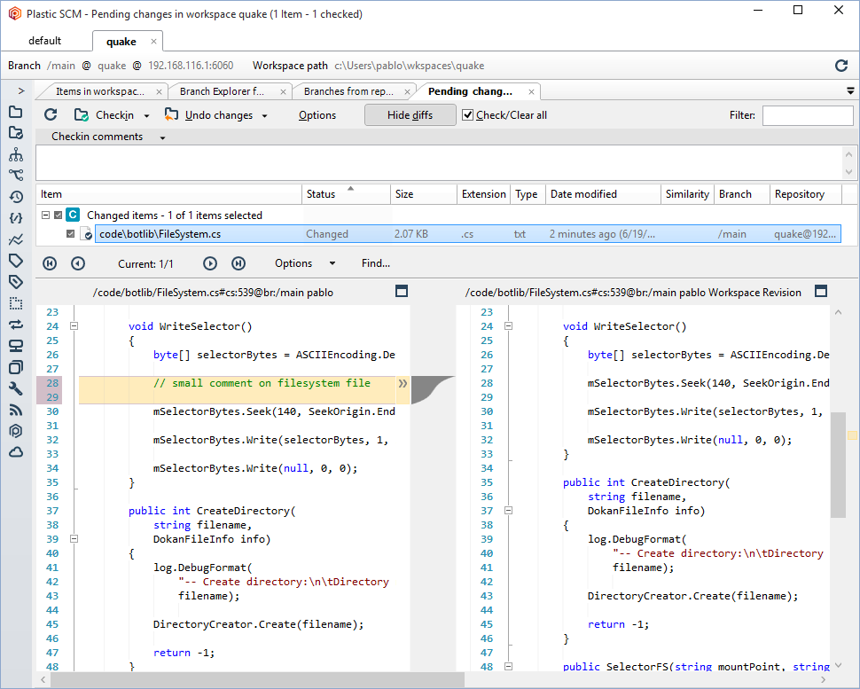The width and height of the screenshot is (860, 689).
Task: Switch to Branches from repository tab
Action: pos(348,91)
